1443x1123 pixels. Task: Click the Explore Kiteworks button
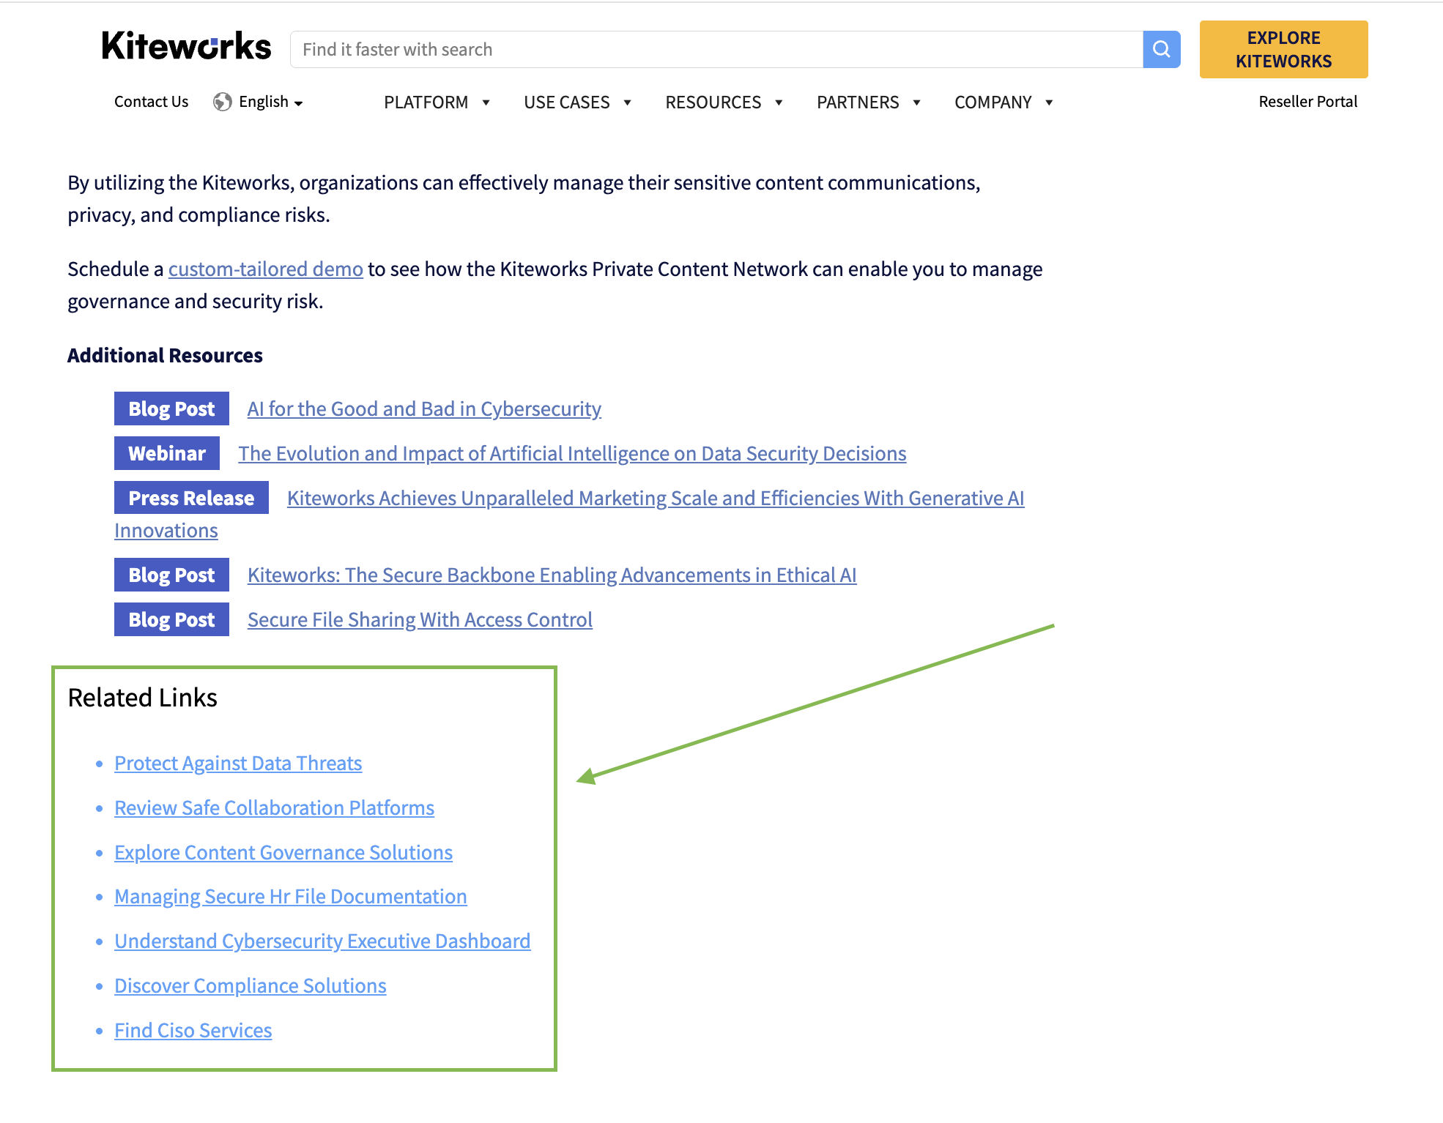[1283, 49]
